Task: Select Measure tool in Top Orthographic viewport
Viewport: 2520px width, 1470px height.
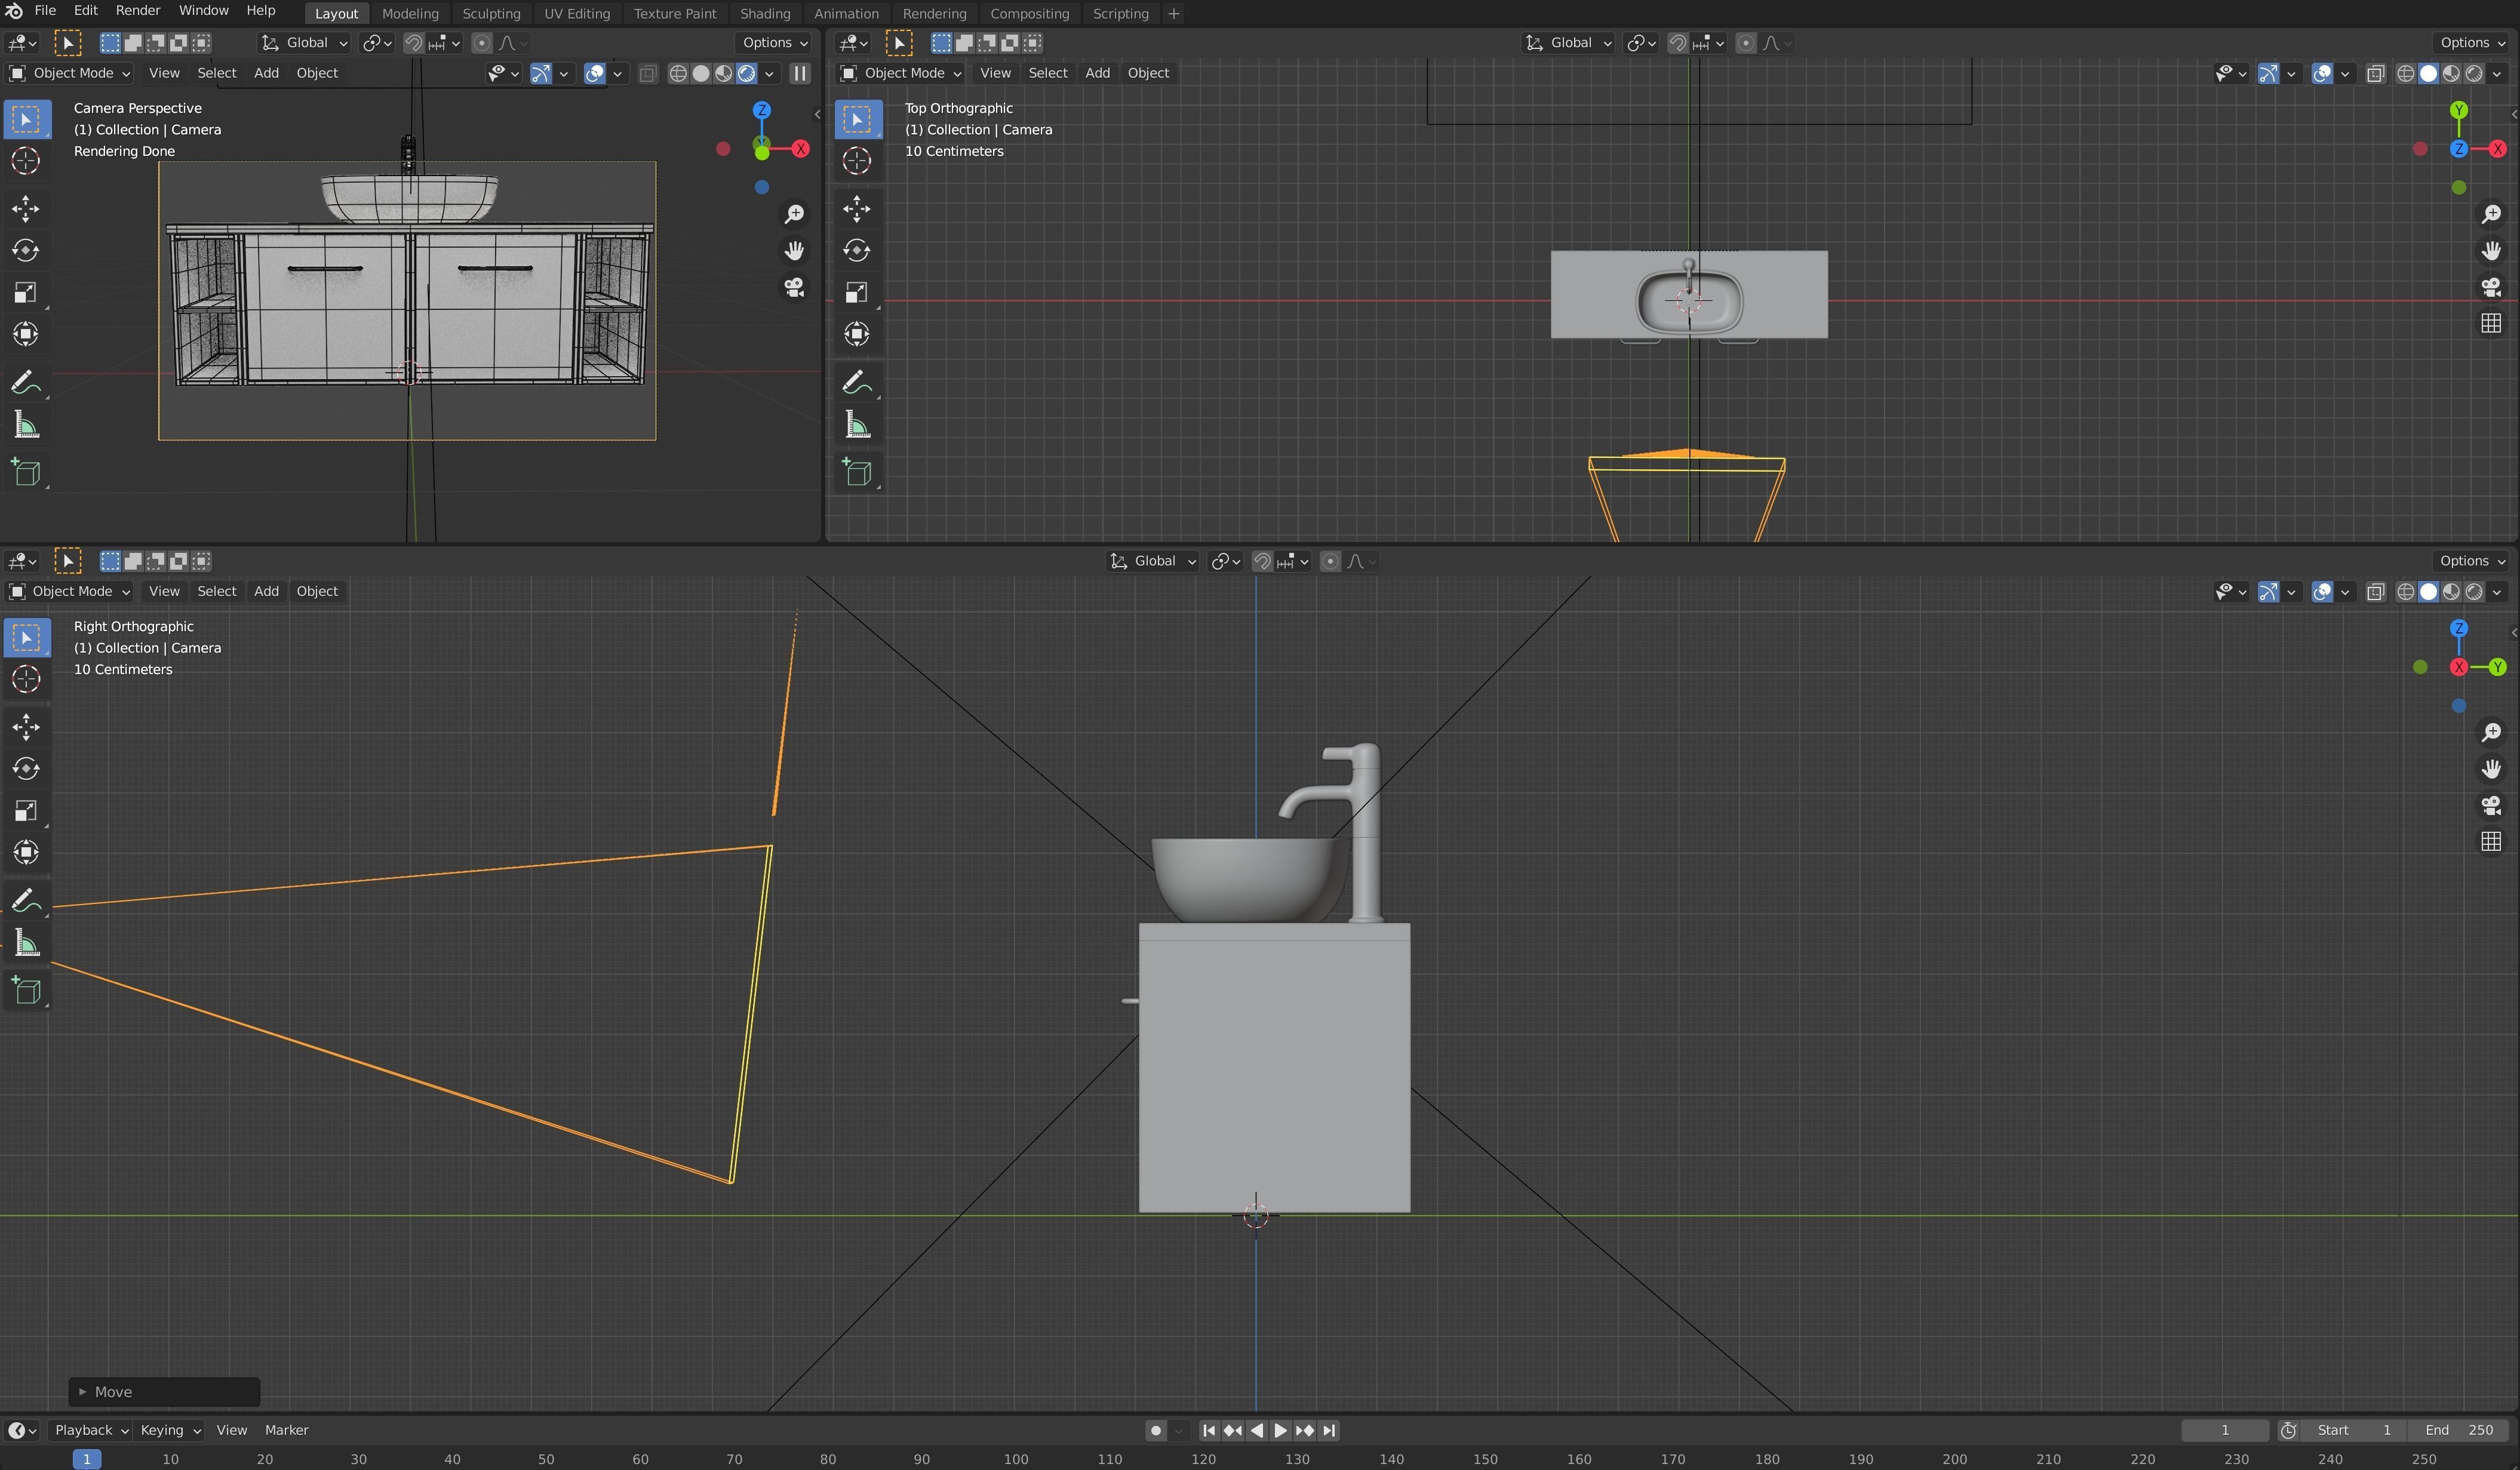Action: click(857, 426)
